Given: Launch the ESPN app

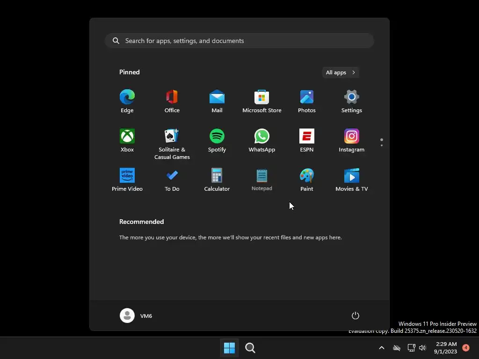Looking at the screenshot, I should 307,141.
